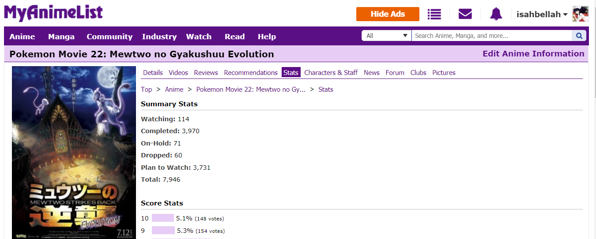Click the Score Stats heading
Image resolution: width=596 pixels, height=239 pixels.
162,203
